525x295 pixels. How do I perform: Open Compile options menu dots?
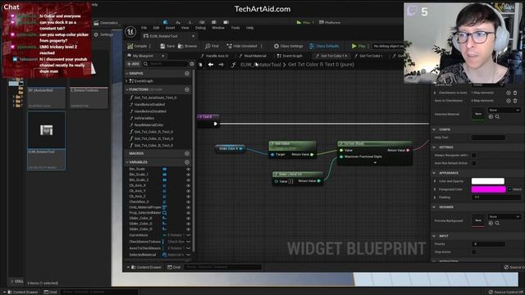click(150, 46)
